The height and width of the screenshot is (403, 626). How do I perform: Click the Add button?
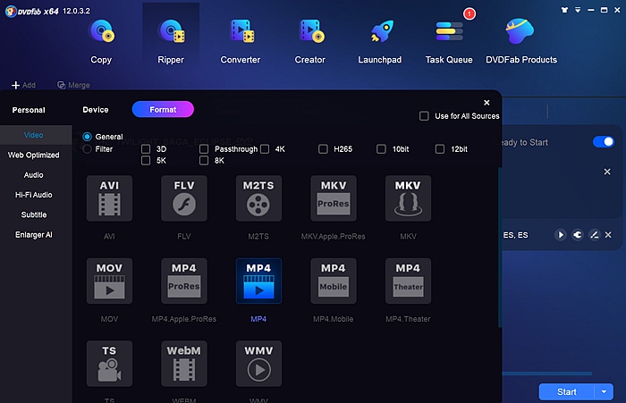point(23,85)
